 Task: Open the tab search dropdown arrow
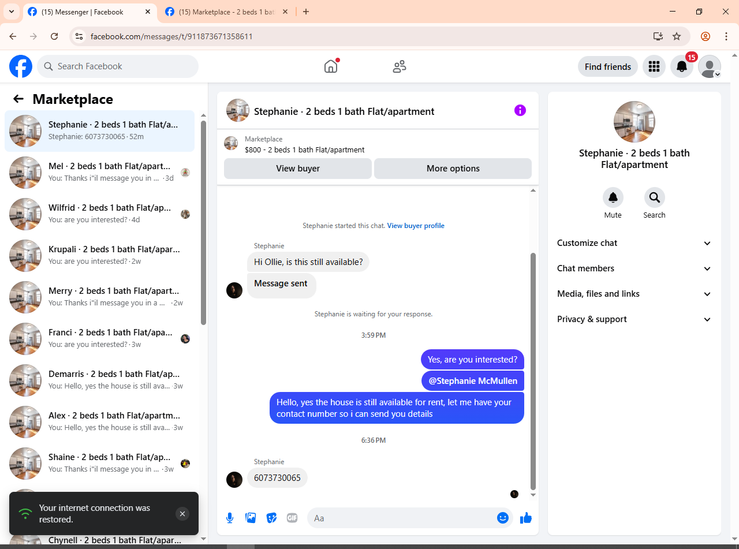coord(11,12)
